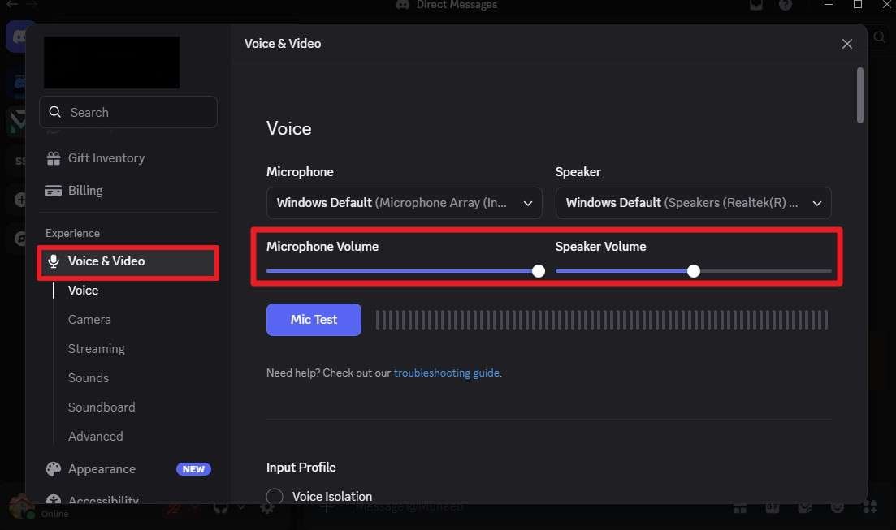Image resolution: width=896 pixels, height=530 pixels.
Task: Expand Speaker dropdown chevron arrow
Action: 816,204
